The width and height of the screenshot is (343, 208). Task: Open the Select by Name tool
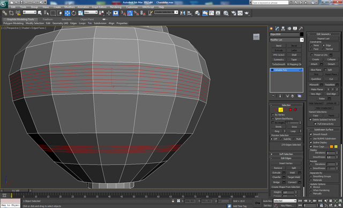point(46,13)
